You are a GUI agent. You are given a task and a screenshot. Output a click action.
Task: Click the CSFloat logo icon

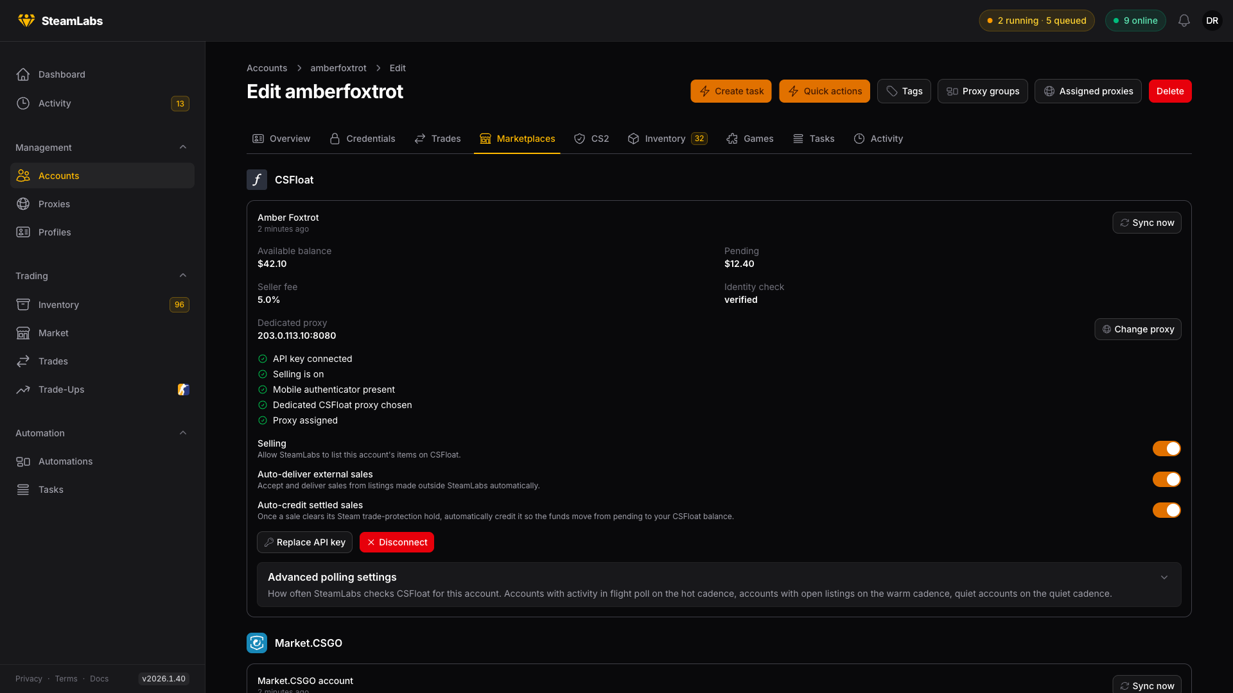point(257,180)
